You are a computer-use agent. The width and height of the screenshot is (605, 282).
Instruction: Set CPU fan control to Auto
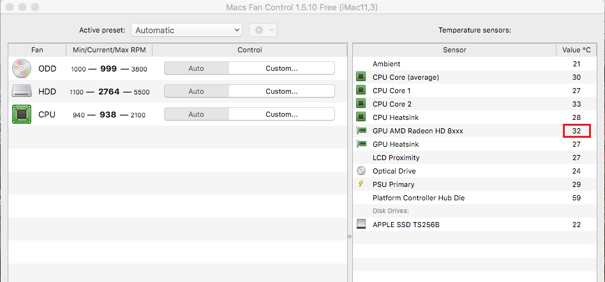197,114
